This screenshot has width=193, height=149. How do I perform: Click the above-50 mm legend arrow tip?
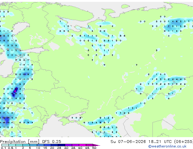coord(96,145)
